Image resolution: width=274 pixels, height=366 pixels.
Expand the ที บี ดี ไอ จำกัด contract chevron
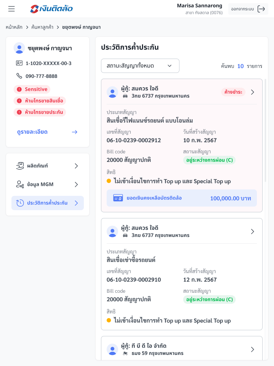click(253, 350)
